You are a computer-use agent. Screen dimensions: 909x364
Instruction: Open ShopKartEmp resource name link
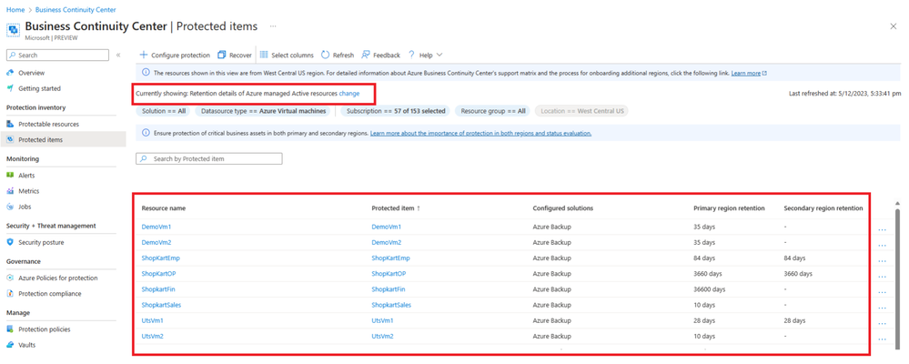click(x=160, y=258)
